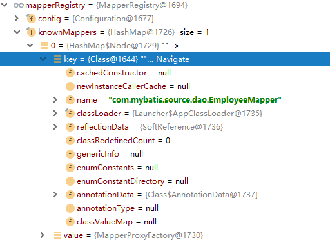Click the 'size = 1' text
This screenshot has height=247, width=330.
point(194,32)
